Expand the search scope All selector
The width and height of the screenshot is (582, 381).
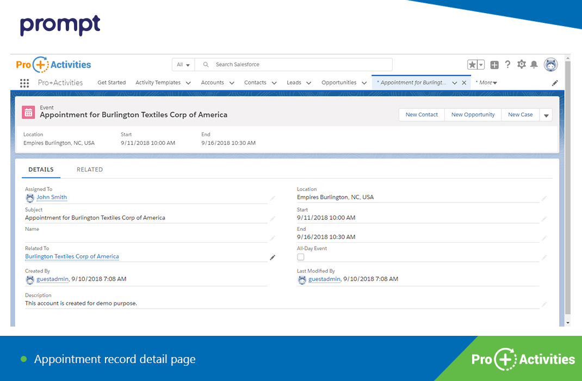(183, 64)
